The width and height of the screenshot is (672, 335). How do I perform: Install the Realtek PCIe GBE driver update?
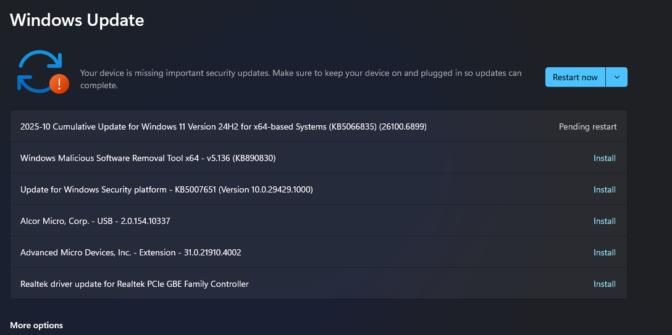604,284
